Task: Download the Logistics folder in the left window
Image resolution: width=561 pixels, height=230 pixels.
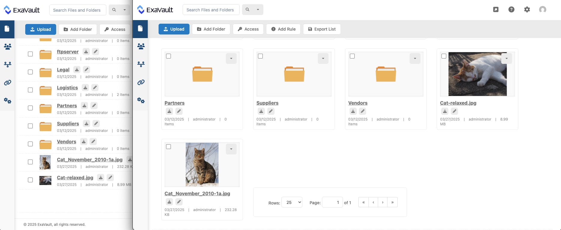Action: (x=85, y=88)
